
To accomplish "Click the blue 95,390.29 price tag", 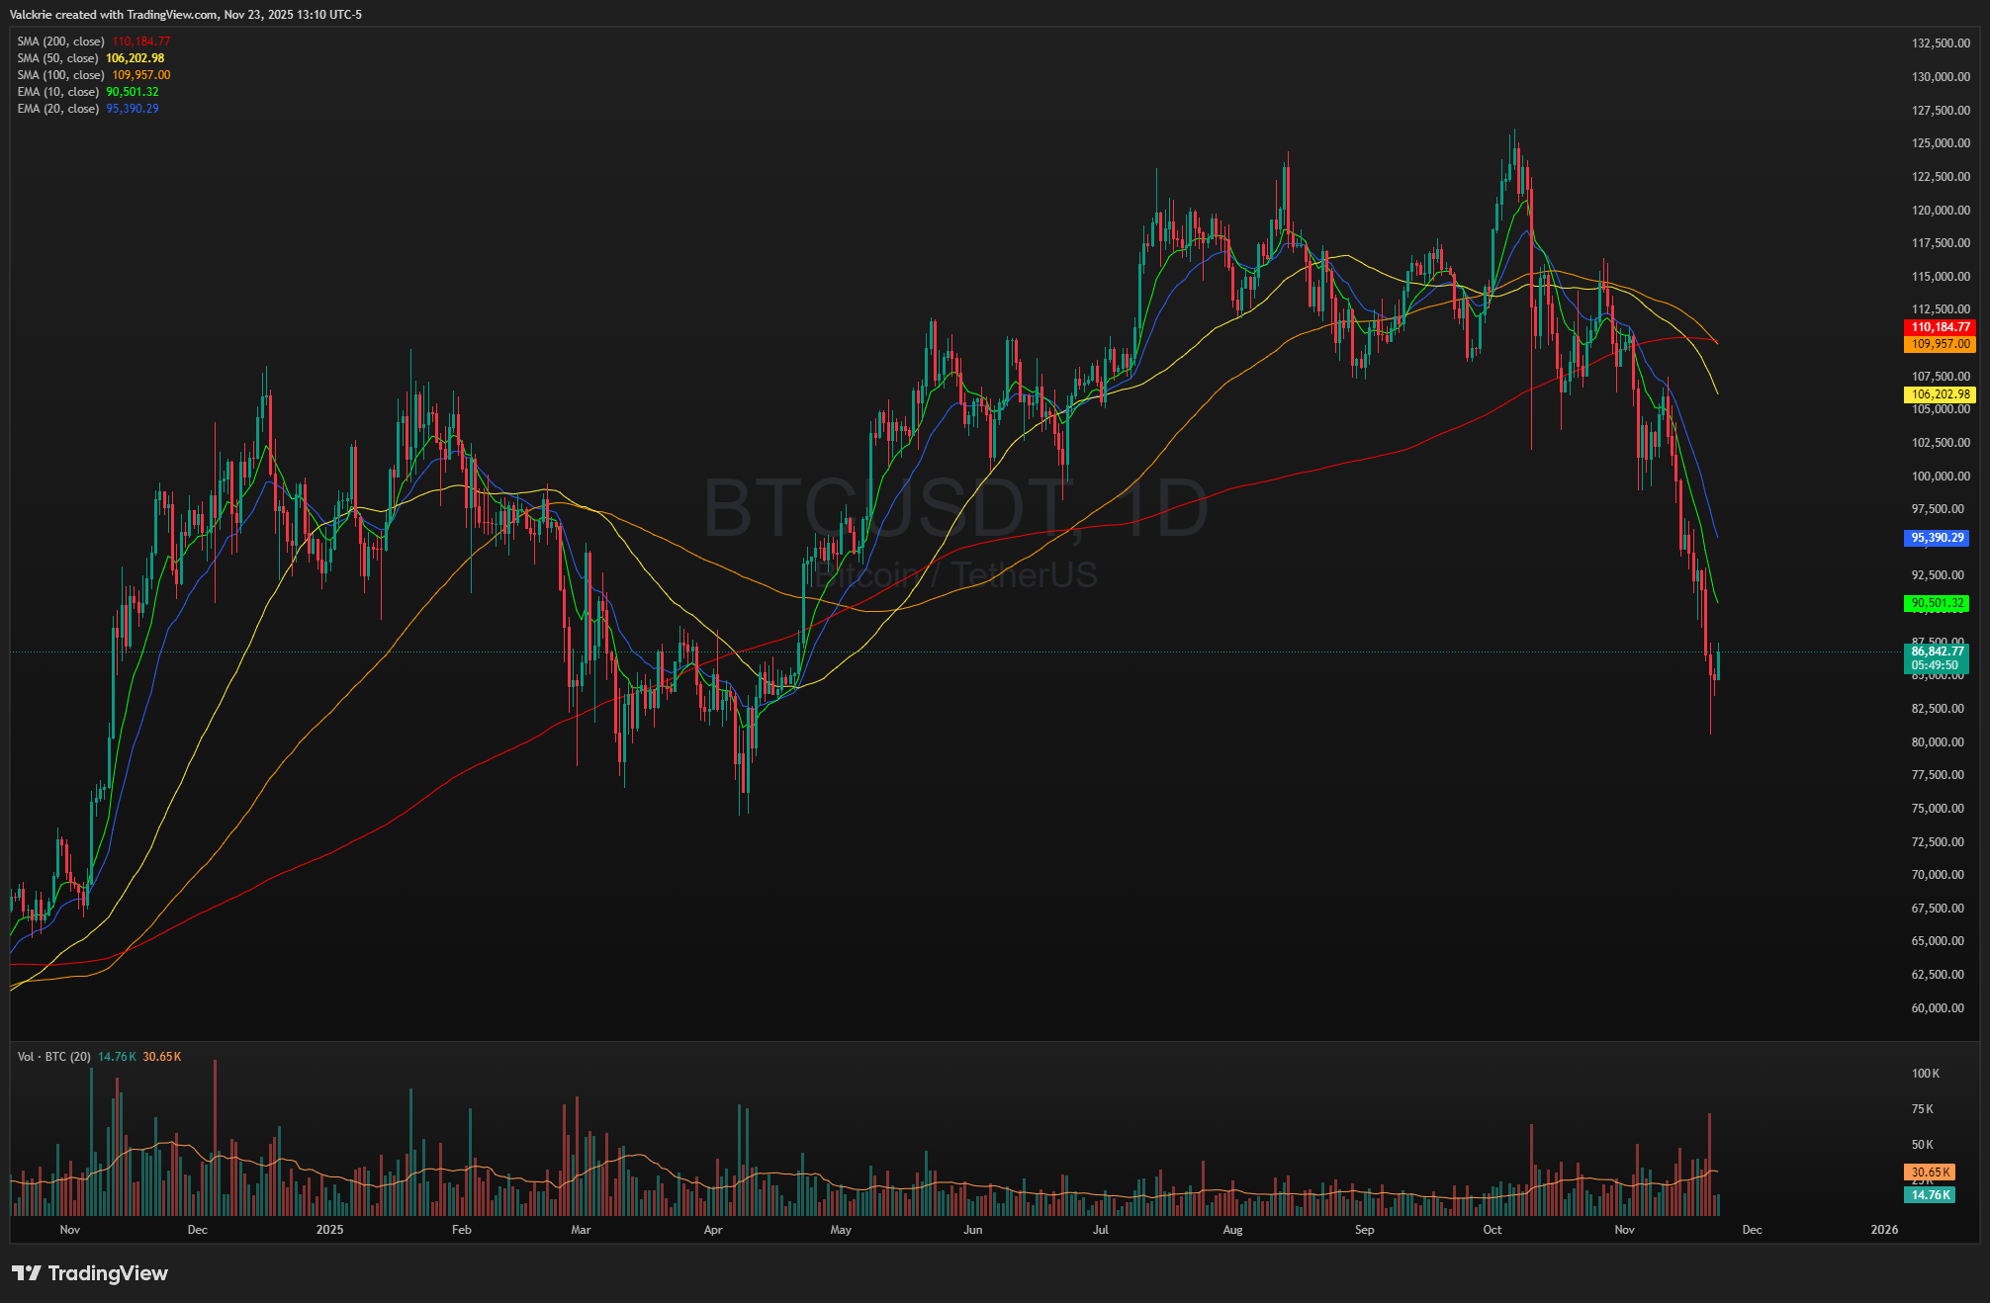I will [x=1937, y=539].
